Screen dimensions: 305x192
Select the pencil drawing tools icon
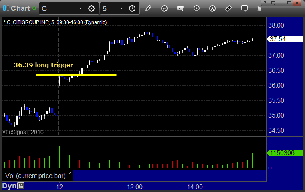click(x=148, y=8)
